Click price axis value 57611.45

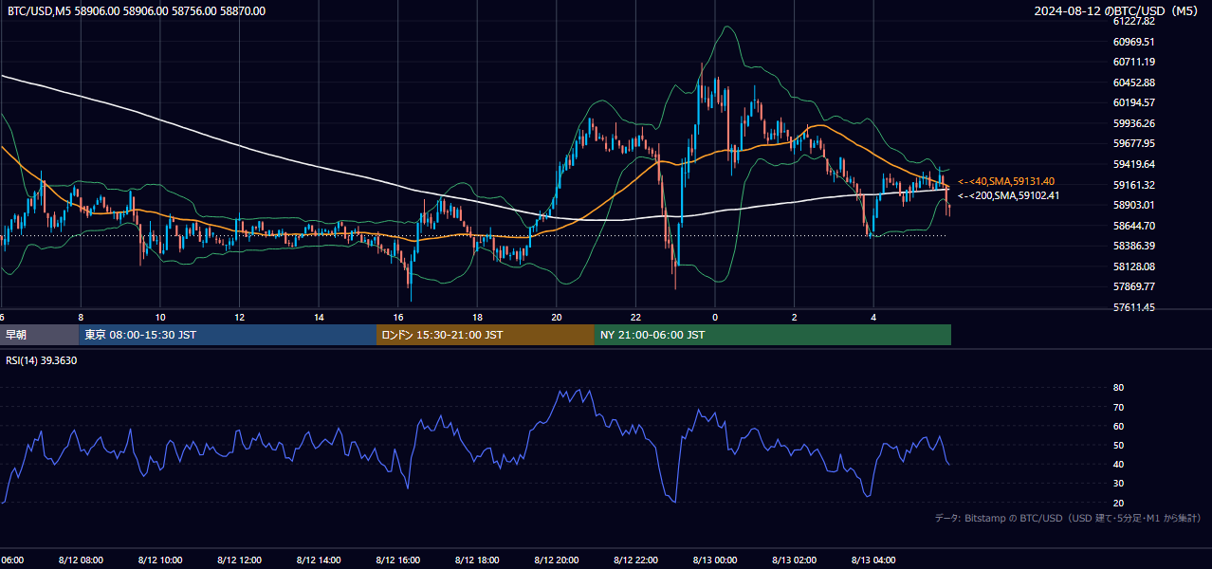coord(1133,307)
